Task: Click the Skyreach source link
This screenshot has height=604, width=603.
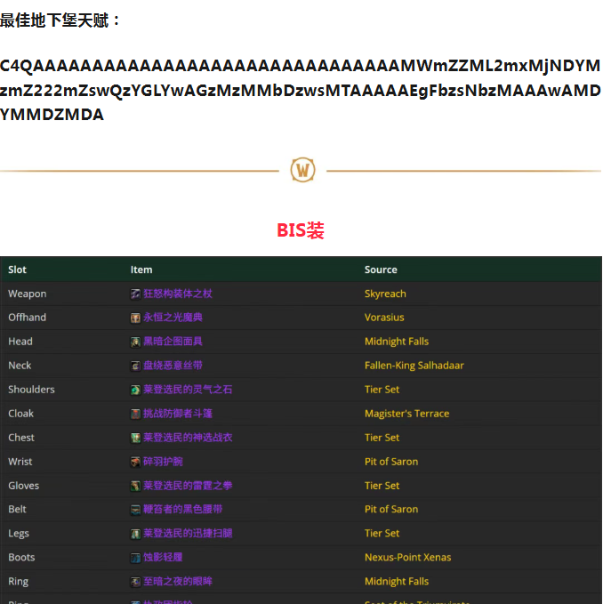Action: 385,294
